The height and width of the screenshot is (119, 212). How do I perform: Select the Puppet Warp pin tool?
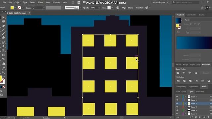point(3,46)
